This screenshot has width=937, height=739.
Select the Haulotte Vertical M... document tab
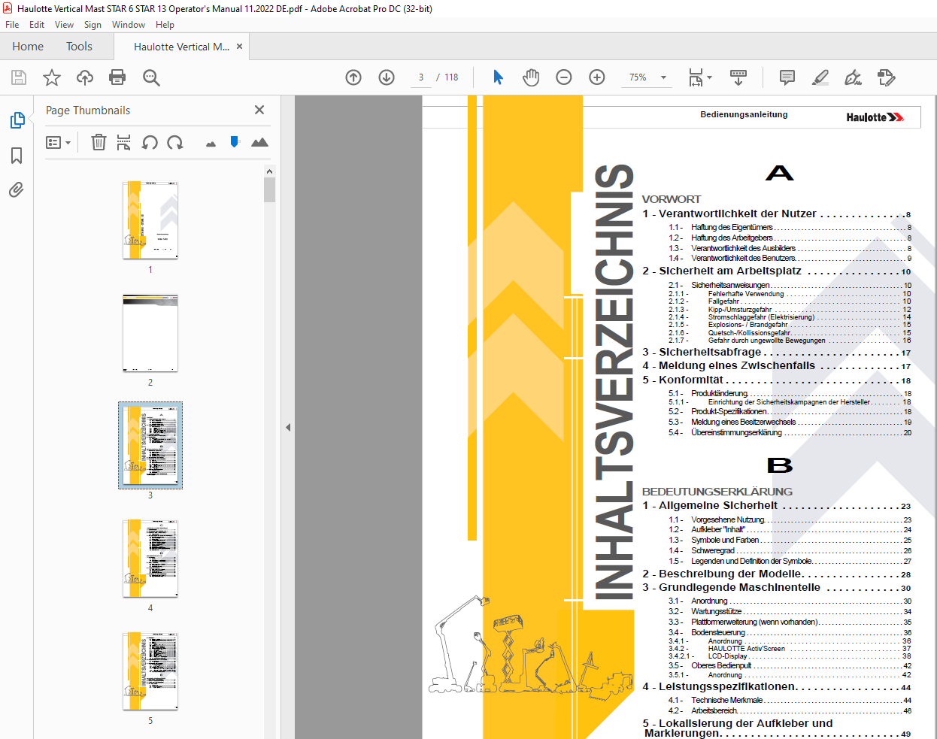click(x=181, y=47)
